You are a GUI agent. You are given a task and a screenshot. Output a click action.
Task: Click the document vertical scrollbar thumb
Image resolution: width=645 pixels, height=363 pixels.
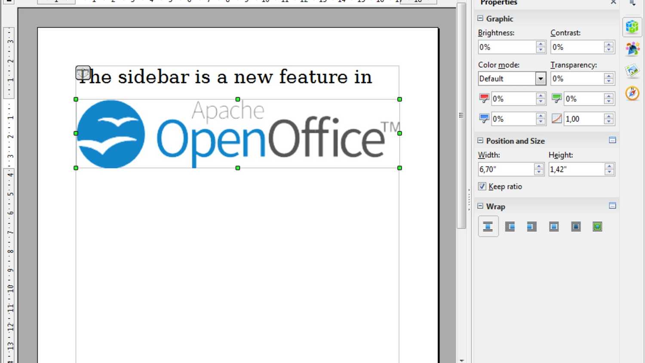point(461,115)
